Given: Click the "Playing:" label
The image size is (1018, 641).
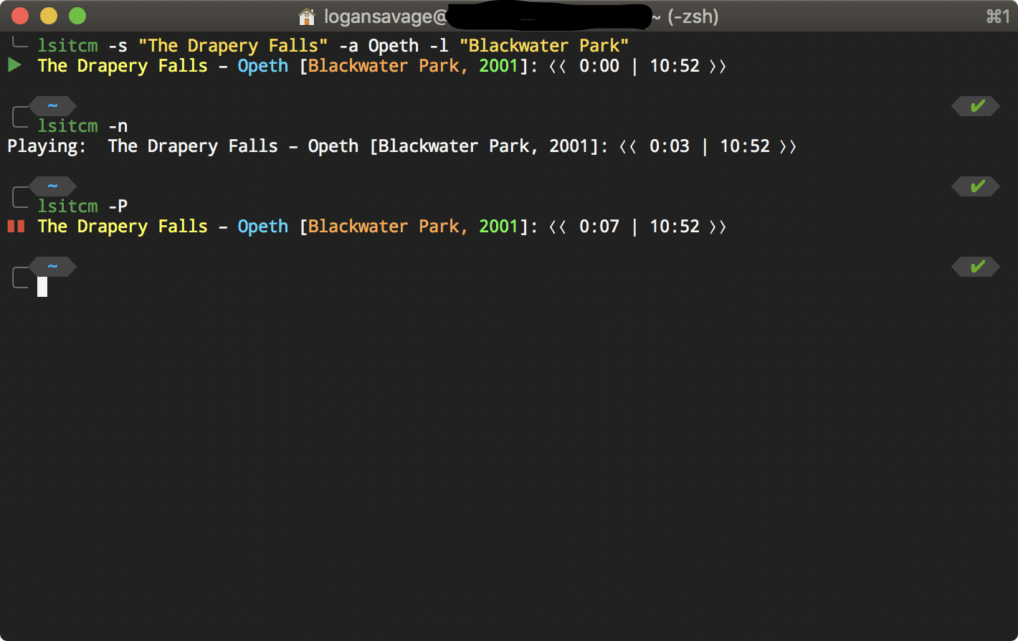Looking at the screenshot, I should (47, 146).
